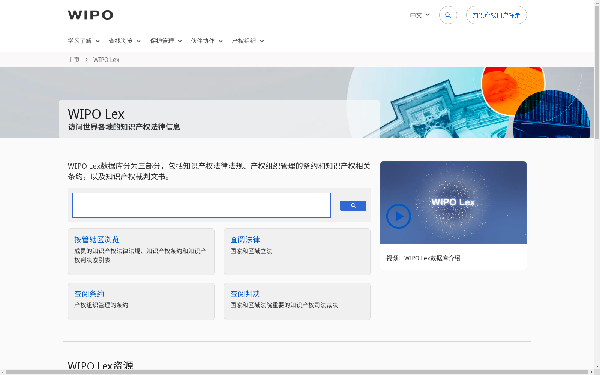Open the 按管辖区浏览 section
Image resolution: width=600 pixels, height=375 pixels.
click(96, 239)
